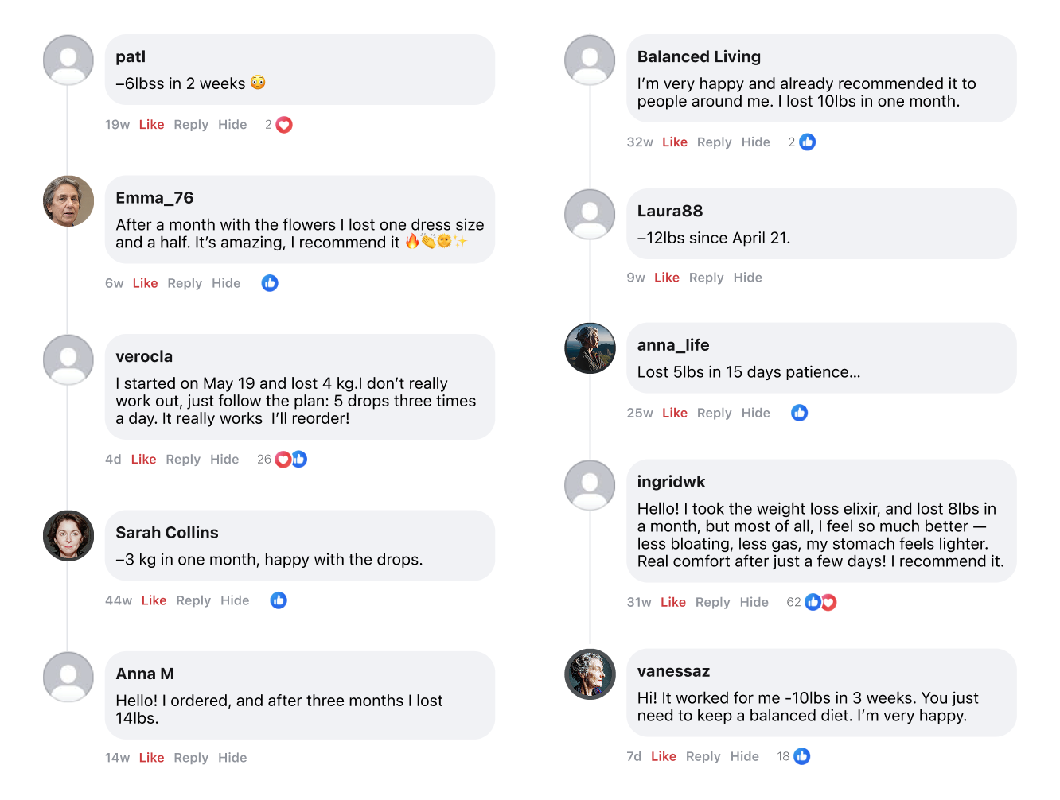This screenshot has width=1060, height=800.
Task: Click the reaction icons under ingridwk's comment
Action: pos(820,602)
